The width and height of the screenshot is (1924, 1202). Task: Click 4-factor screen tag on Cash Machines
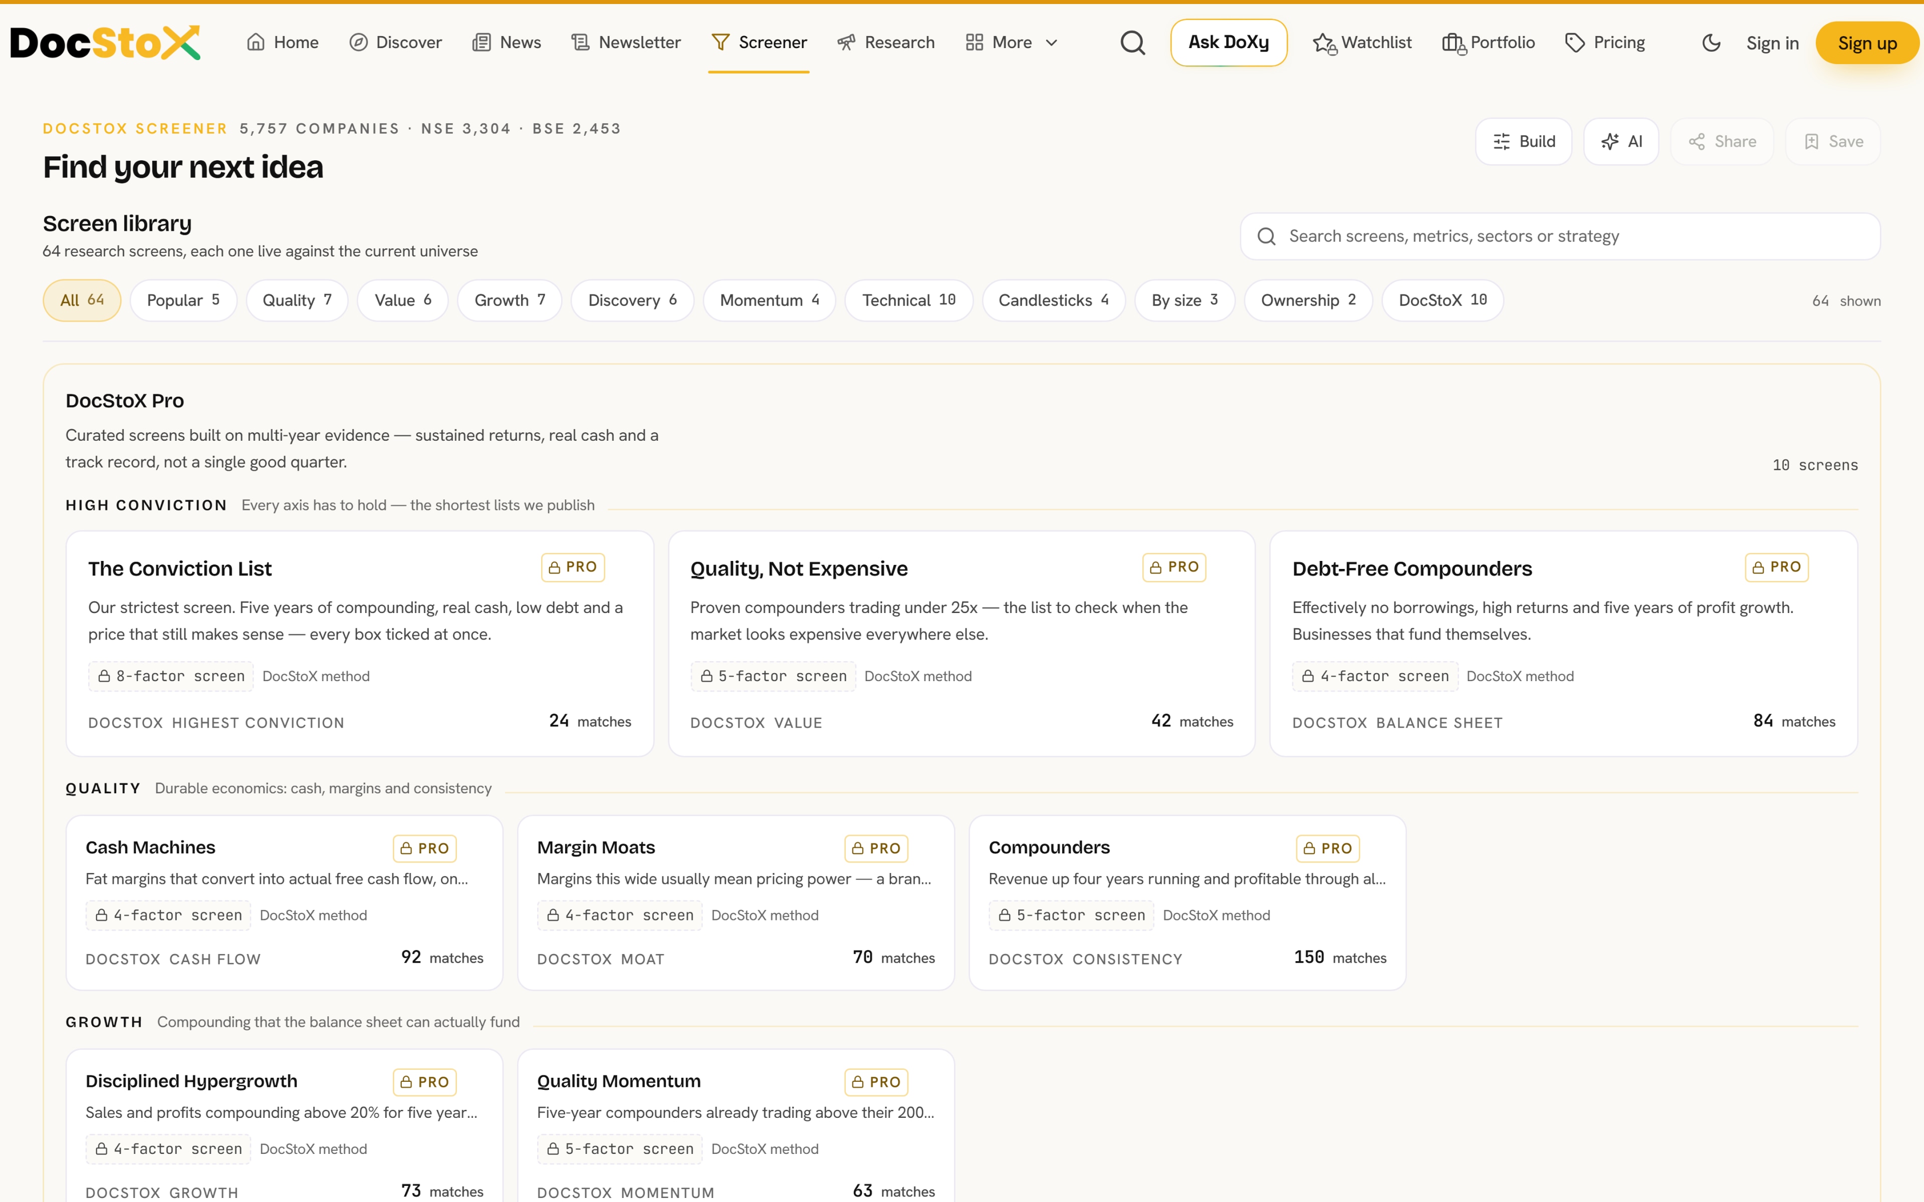coord(168,916)
